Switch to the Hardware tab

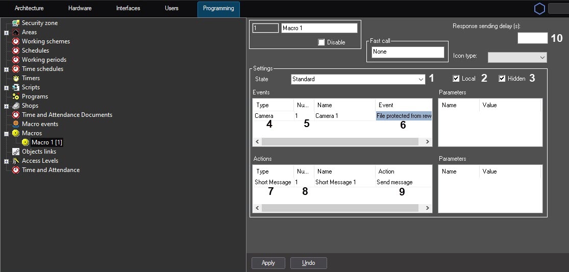coord(80,8)
